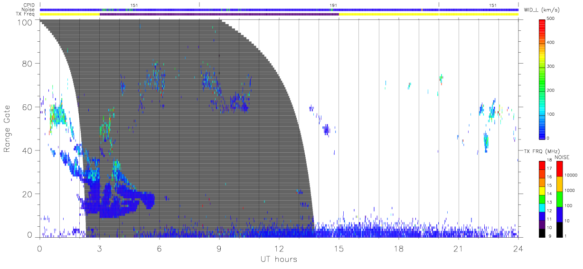Click the CPID value '191'
This screenshot has height=269, width=583.
(333, 5)
